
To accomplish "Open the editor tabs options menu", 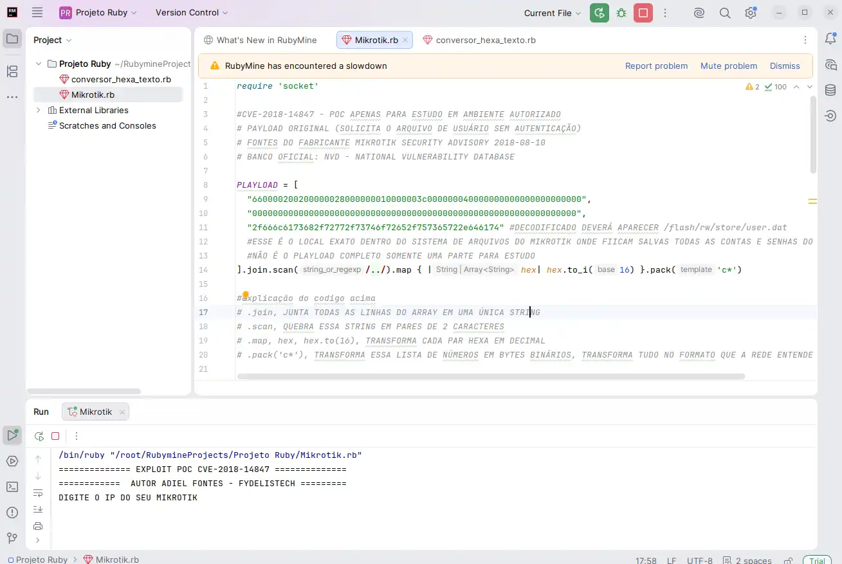I will tap(805, 40).
